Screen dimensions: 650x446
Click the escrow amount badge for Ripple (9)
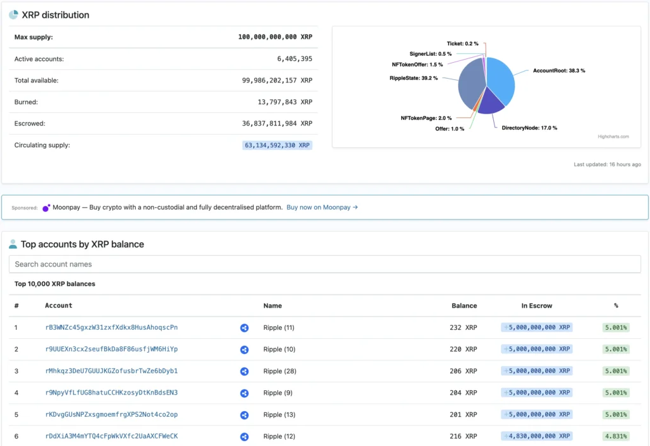pyautogui.click(x=537, y=393)
